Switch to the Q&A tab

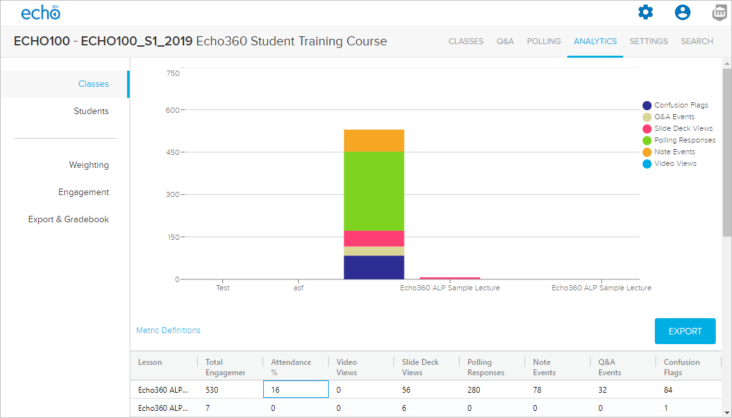point(505,41)
